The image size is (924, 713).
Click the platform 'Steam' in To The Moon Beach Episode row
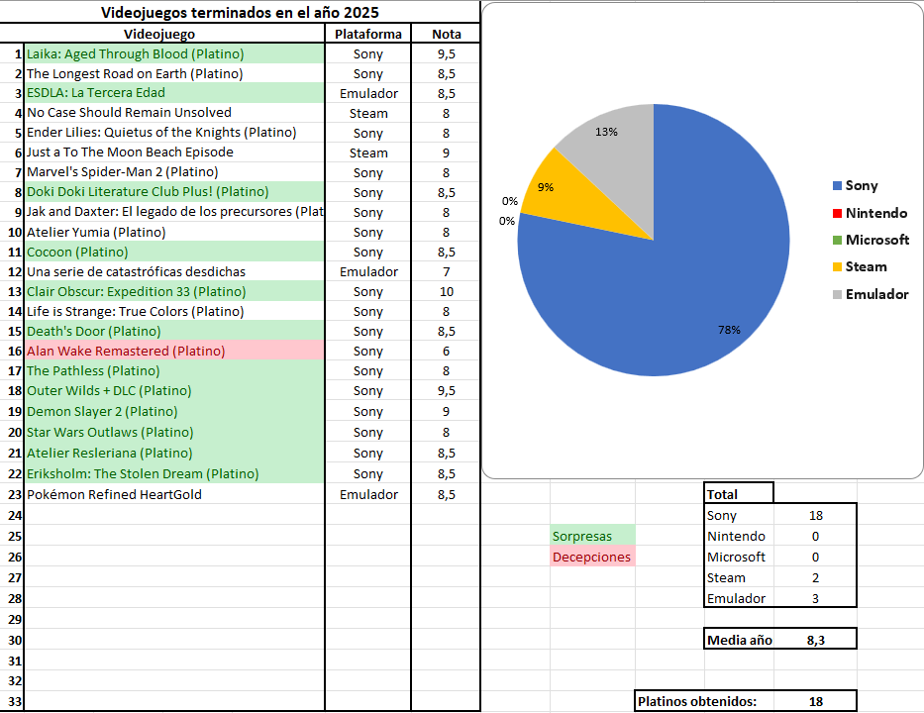pos(368,153)
